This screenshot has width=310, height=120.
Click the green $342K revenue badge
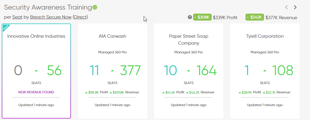click(255, 17)
